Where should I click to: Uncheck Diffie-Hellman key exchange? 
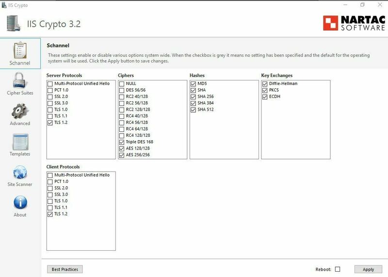pos(265,83)
